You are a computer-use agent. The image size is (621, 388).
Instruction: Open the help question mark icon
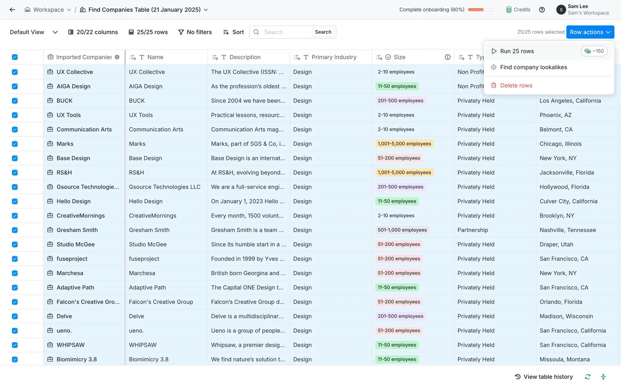(x=542, y=10)
